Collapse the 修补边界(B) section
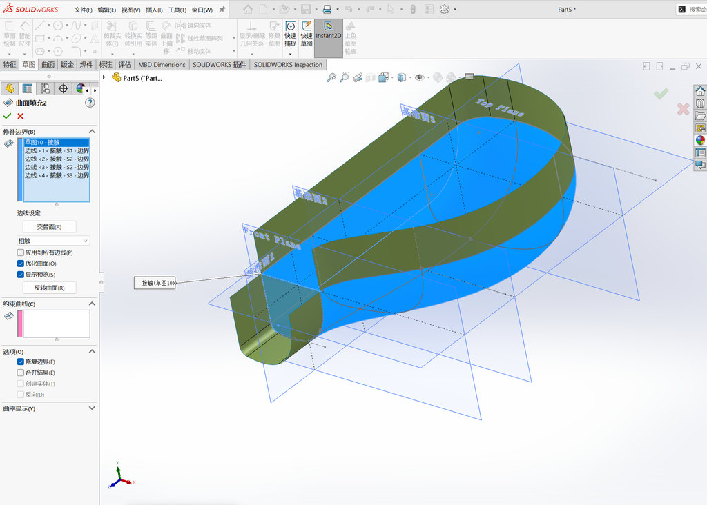Screen dimensions: 707x505 click(92, 132)
